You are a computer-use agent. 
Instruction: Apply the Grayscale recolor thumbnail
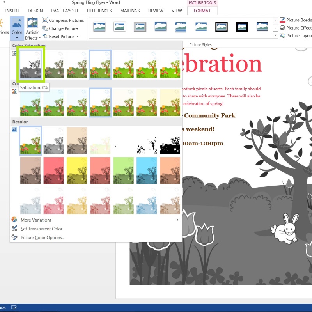tap(54, 141)
